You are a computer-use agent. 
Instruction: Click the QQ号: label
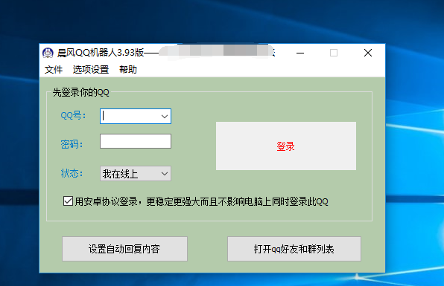[x=73, y=115]
